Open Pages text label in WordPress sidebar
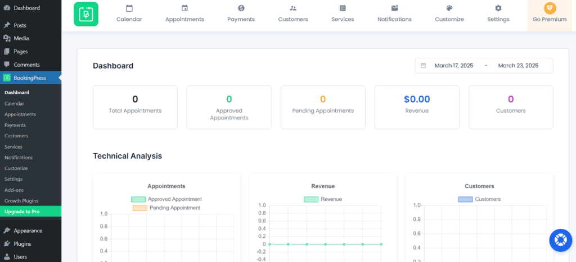The height and width of the screenshot is (262, 576). tap(21, 52)
